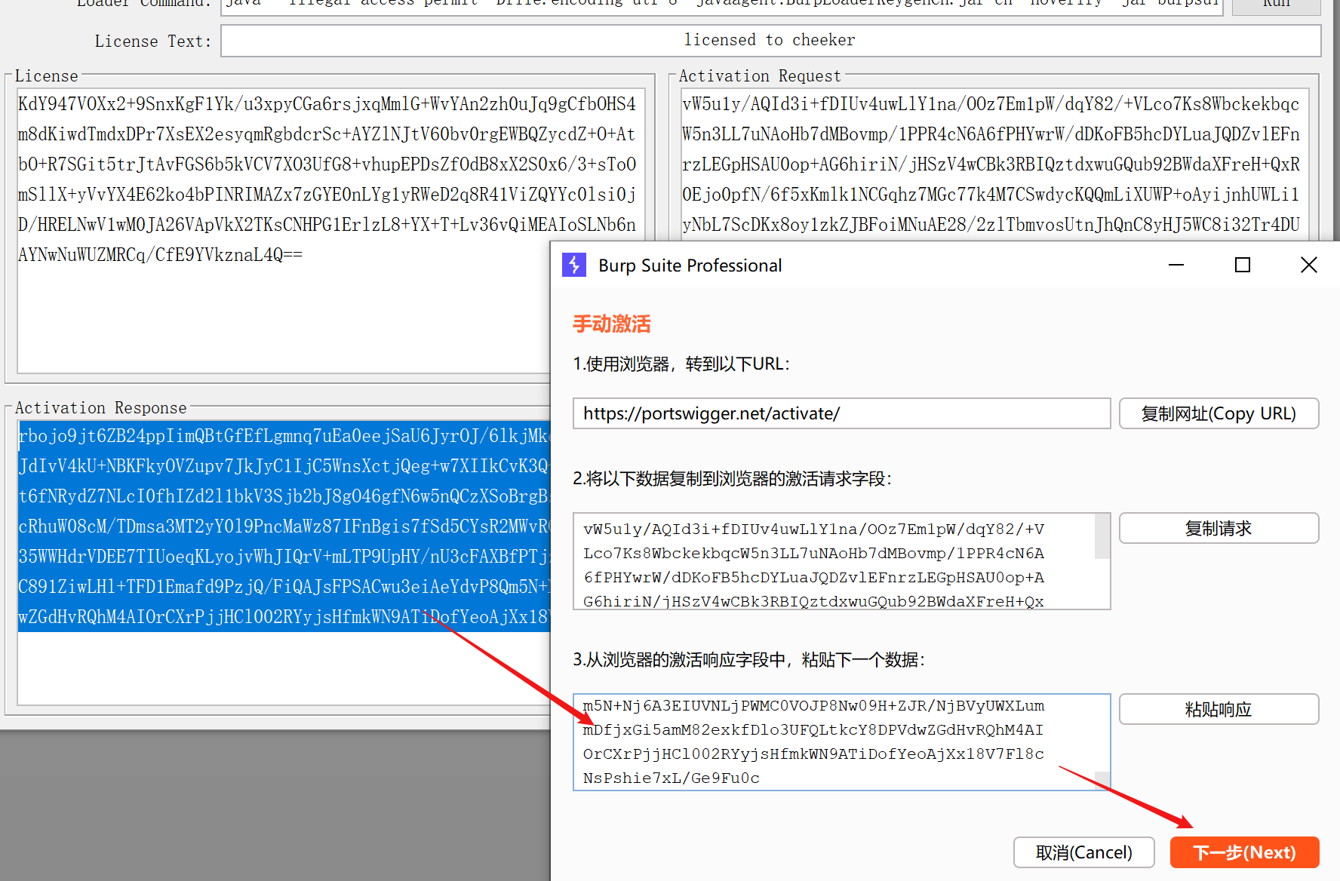Click the 'Burp Suite Professional' title text
Screen dimensions: 1340x881
690,266
